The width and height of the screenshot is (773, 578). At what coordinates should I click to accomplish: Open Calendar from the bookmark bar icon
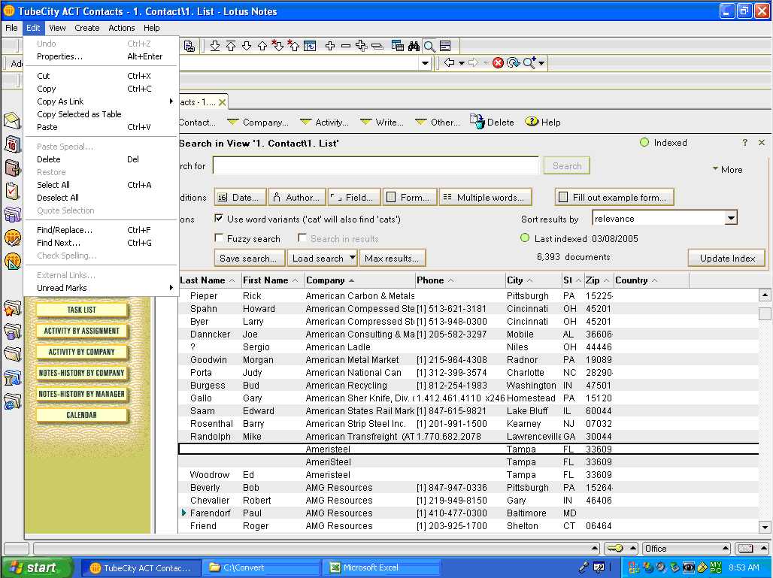(x=12, y=145)
